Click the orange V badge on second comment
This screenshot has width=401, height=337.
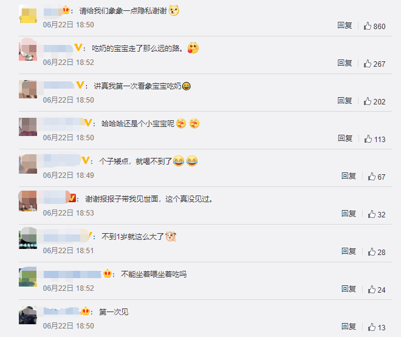(x=78, y=47)
